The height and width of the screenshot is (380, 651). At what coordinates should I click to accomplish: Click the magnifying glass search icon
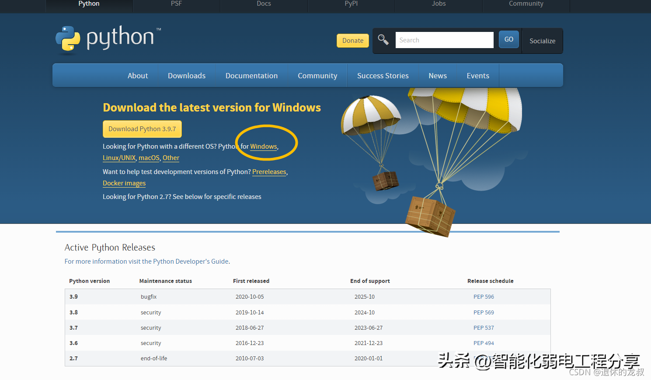(383, 40)
